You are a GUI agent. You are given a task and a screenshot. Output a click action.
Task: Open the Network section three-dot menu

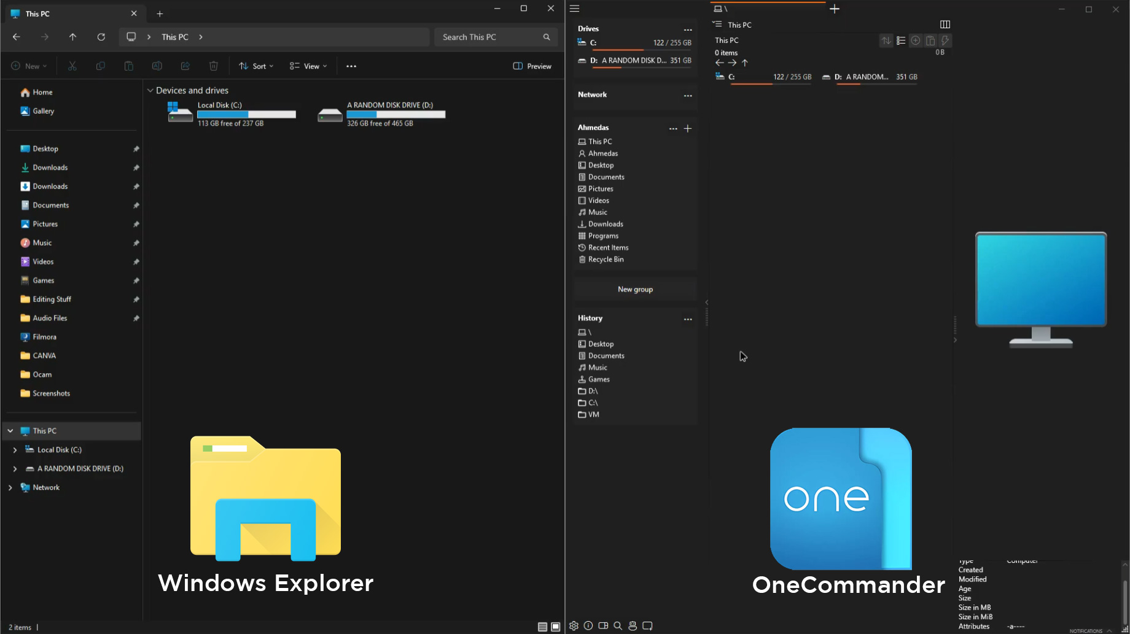[688, 95]
